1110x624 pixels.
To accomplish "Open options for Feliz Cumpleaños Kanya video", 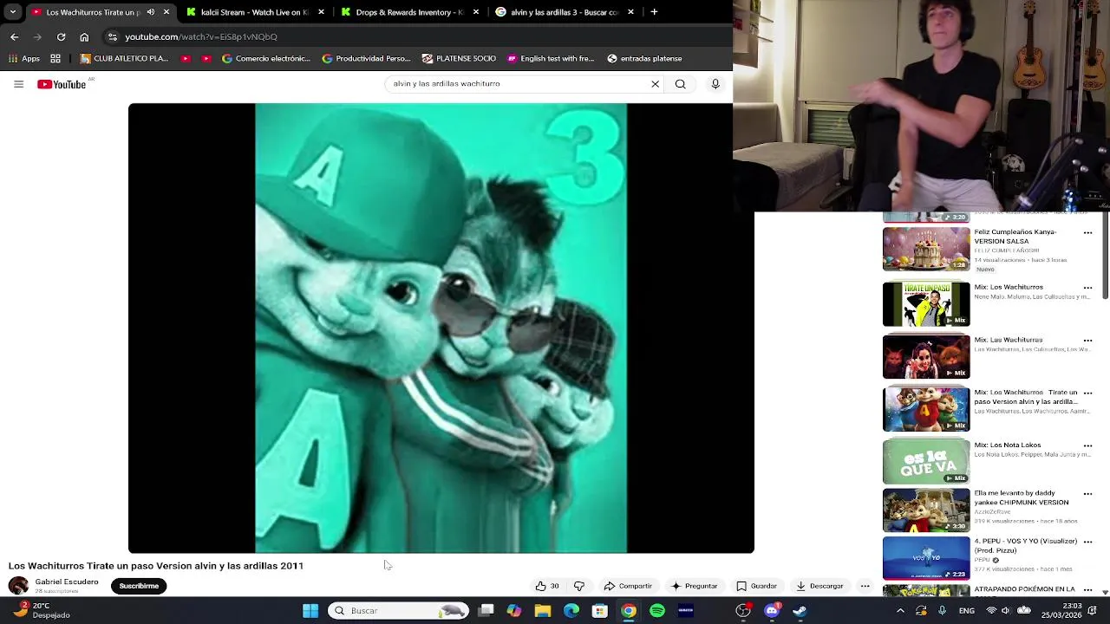I will coord(1087,232).
